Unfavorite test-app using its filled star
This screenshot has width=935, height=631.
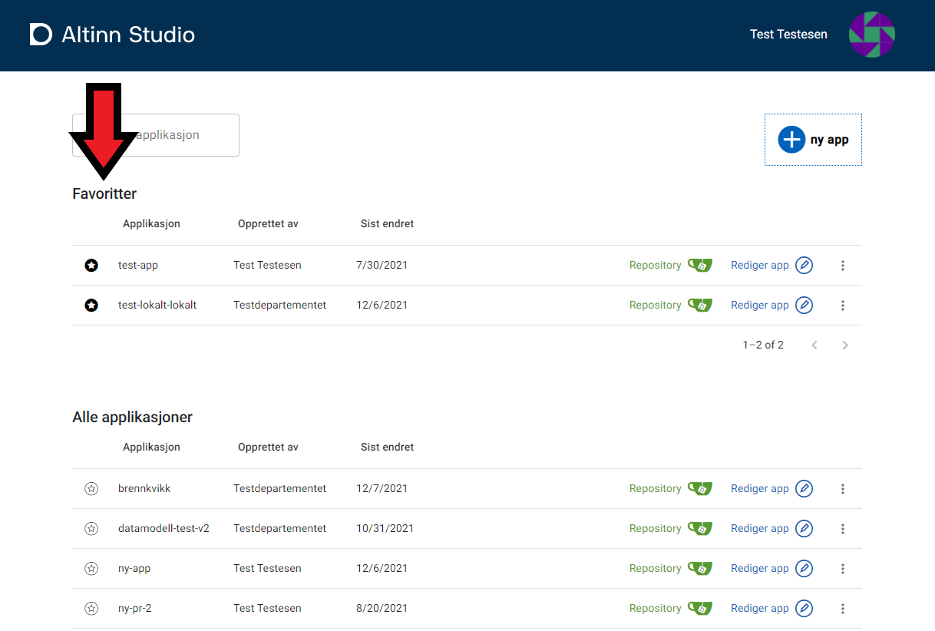coord(91,265)
